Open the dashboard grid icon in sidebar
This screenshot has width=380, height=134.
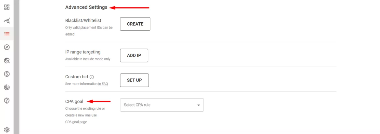(7, 7)
